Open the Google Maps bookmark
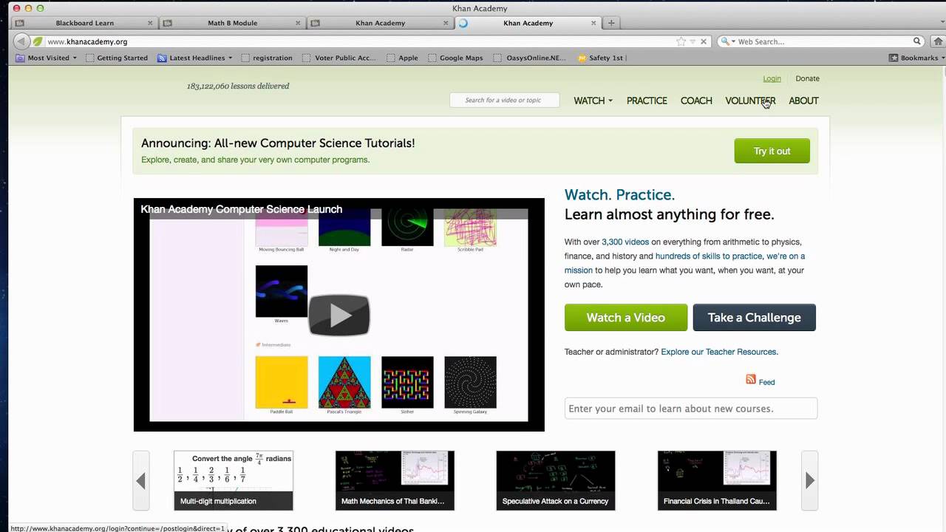This screenshot has width=946, height=532. pyautogui.click(x=455, y=58)
